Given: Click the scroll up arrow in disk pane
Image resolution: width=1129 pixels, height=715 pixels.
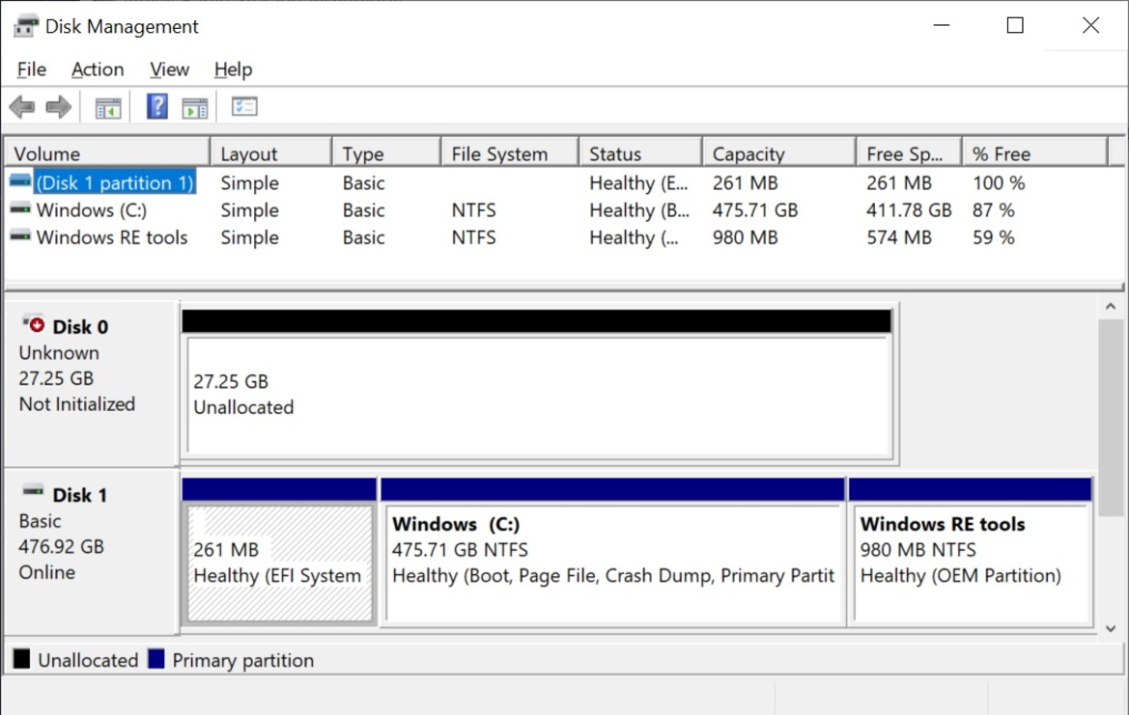Looking at the screenshot, I should coord(1111,307).
